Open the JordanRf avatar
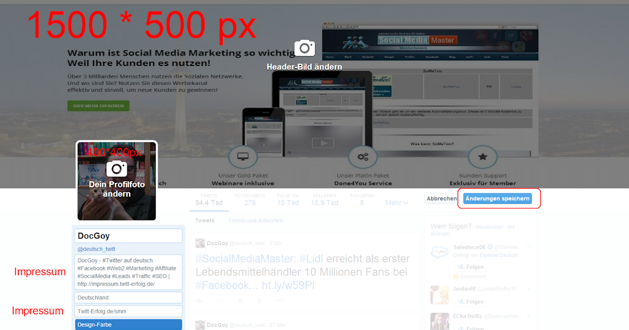 439,294
